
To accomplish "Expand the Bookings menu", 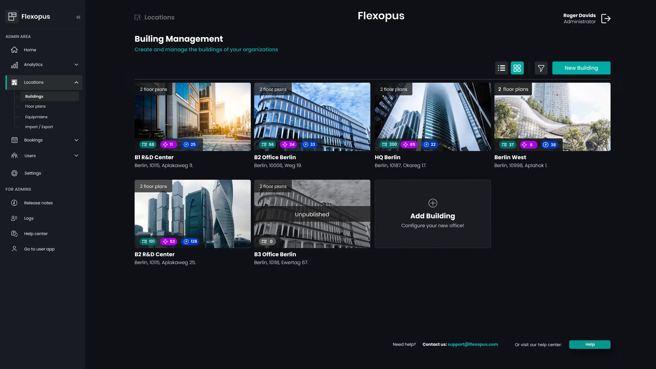I will tap(76, 140).
